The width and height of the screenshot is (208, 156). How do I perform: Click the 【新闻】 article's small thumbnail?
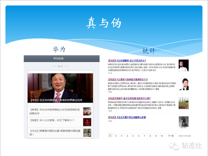coord(87,111)
